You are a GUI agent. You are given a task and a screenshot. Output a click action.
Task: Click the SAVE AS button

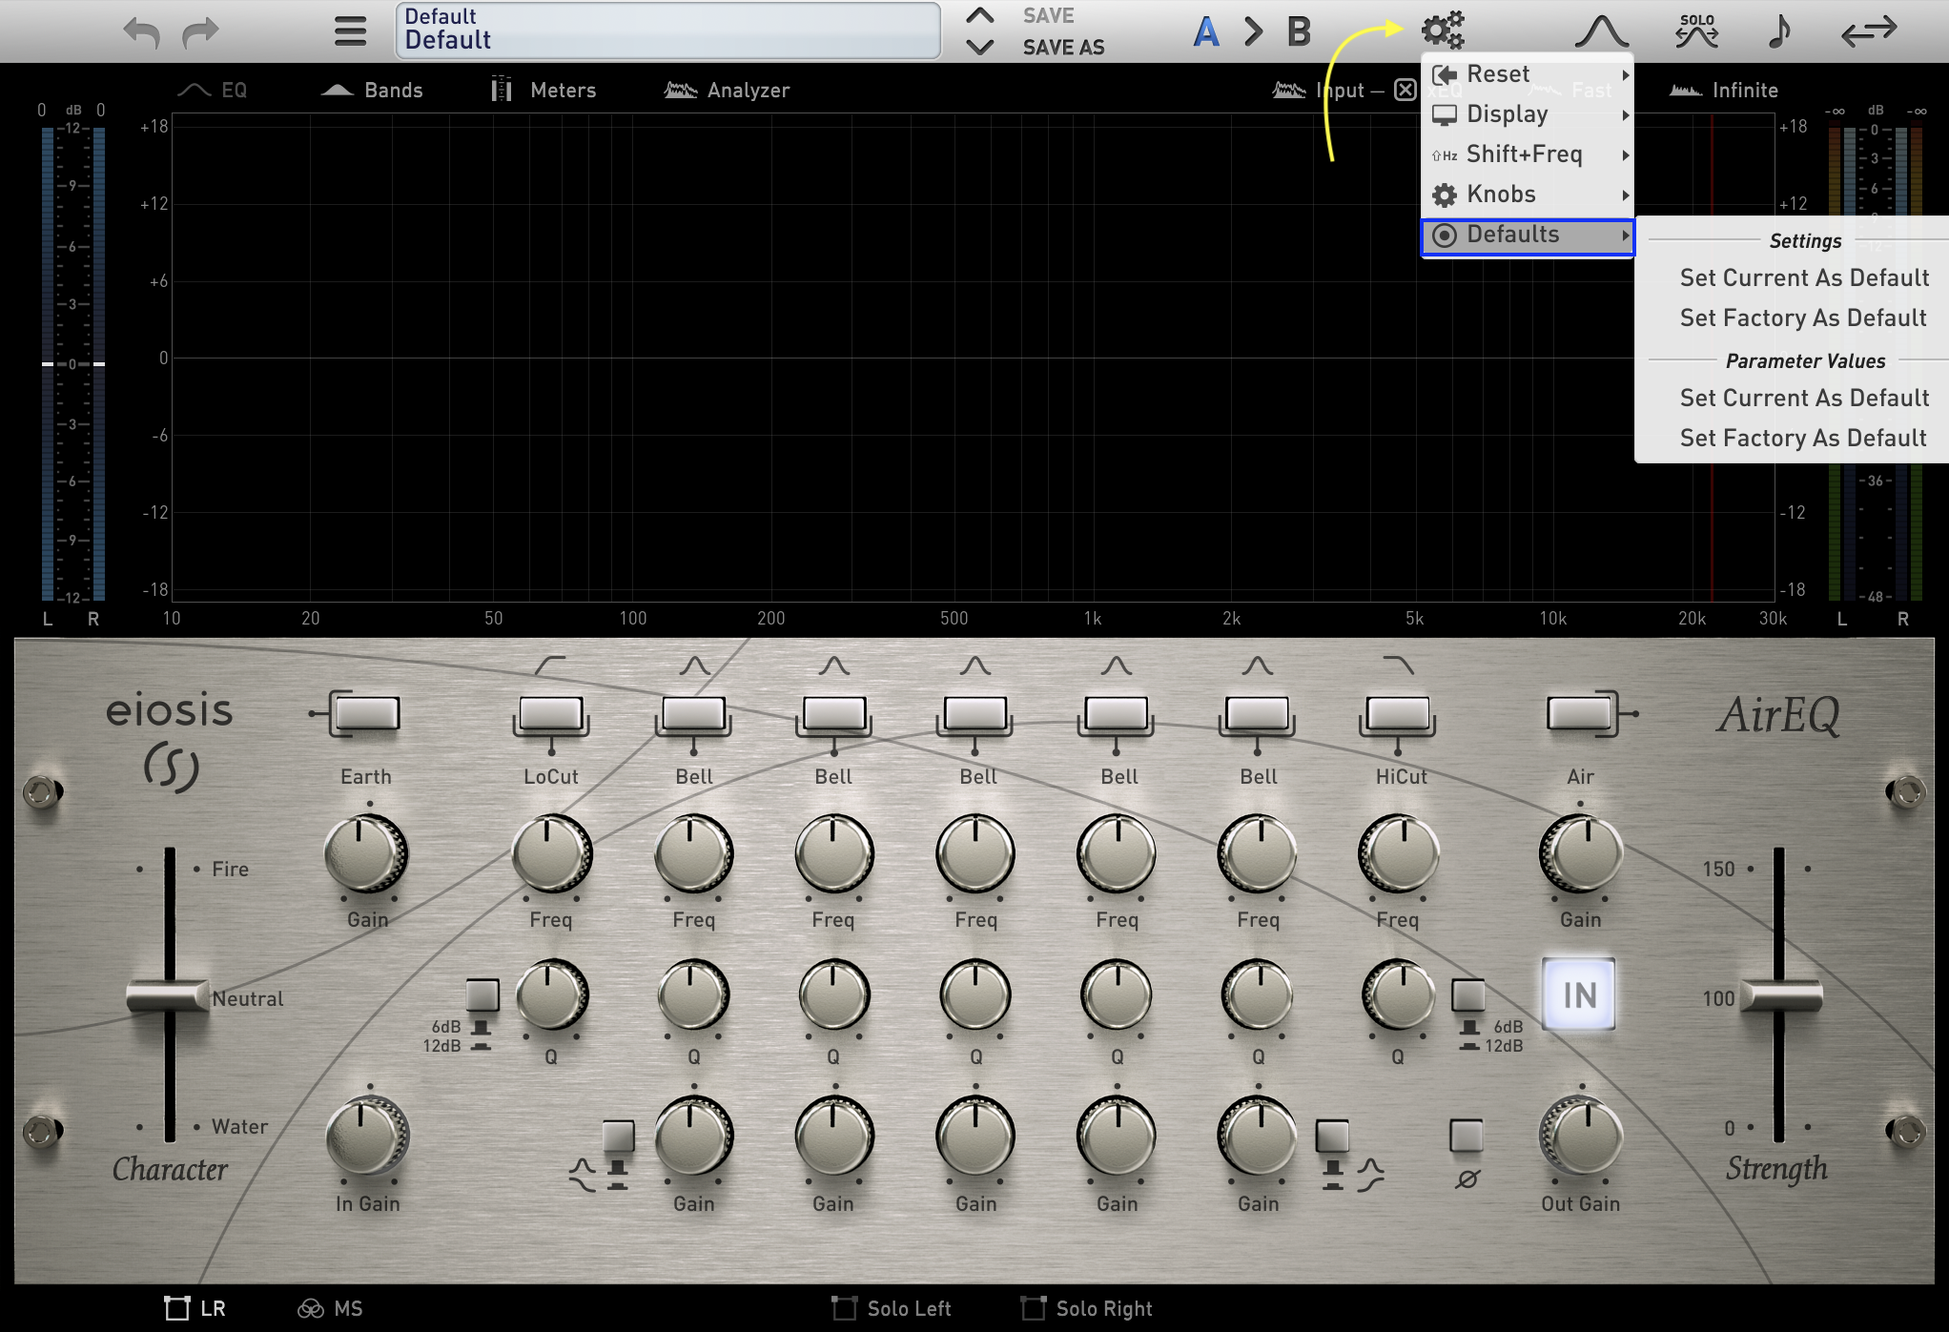1064,47
